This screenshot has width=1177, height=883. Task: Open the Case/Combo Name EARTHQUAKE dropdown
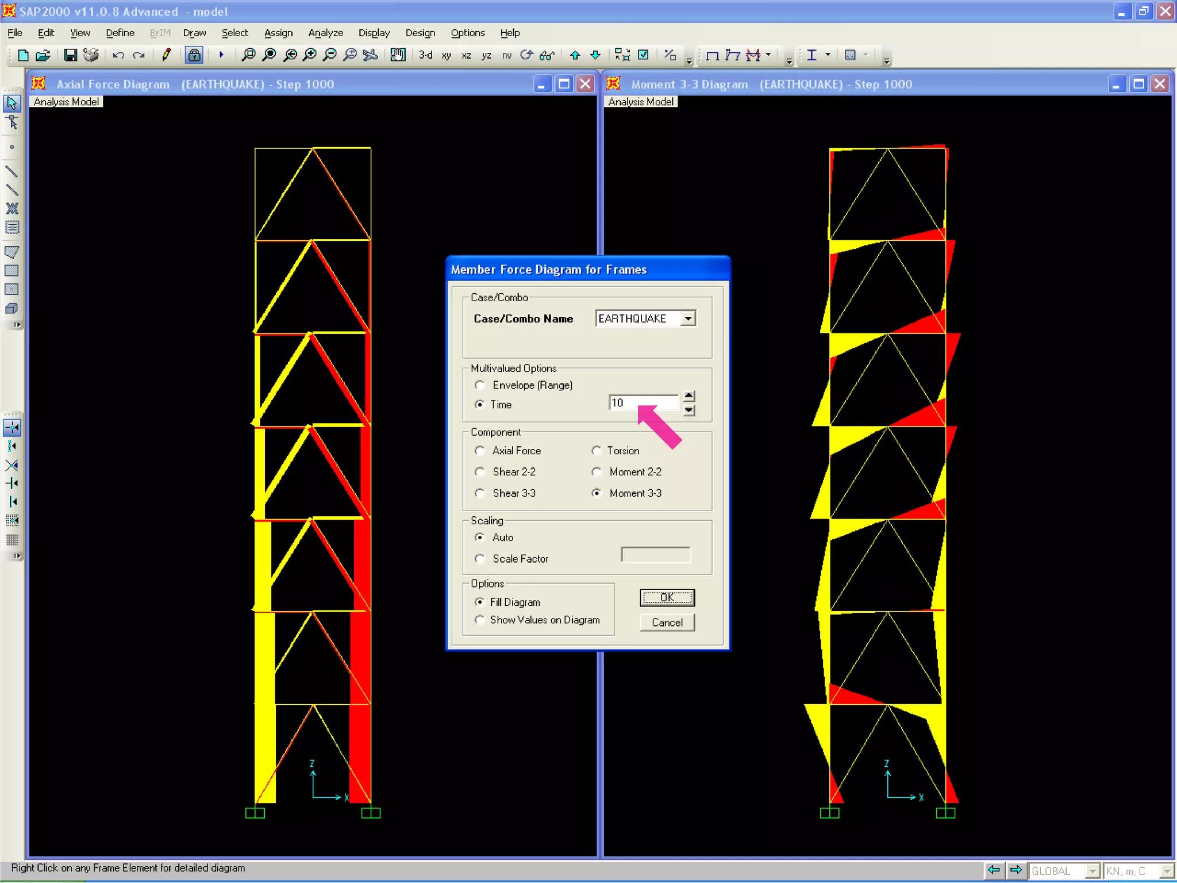pyautogui.click(x=688, y=318)
